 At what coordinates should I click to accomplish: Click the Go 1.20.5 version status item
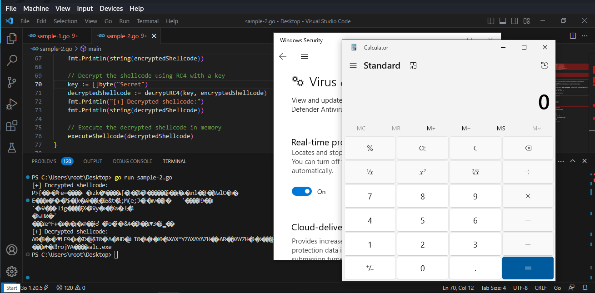(x=34, y=288)
